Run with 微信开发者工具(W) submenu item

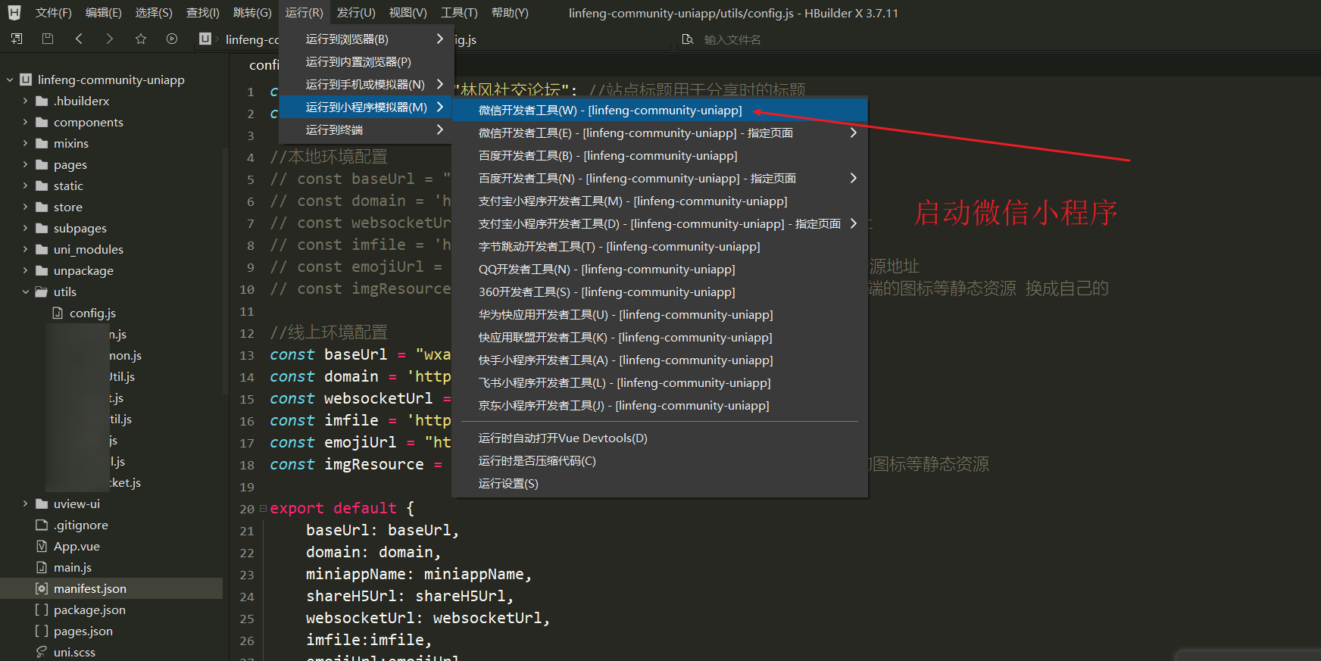(x=660, y=110)
